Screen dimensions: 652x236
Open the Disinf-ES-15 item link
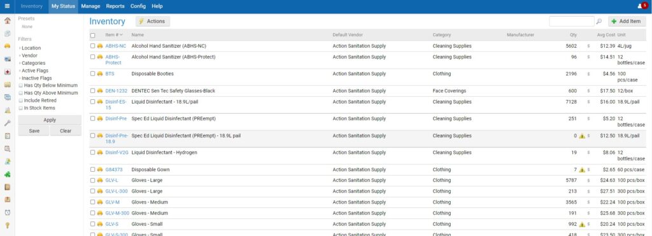click(116, 105)
